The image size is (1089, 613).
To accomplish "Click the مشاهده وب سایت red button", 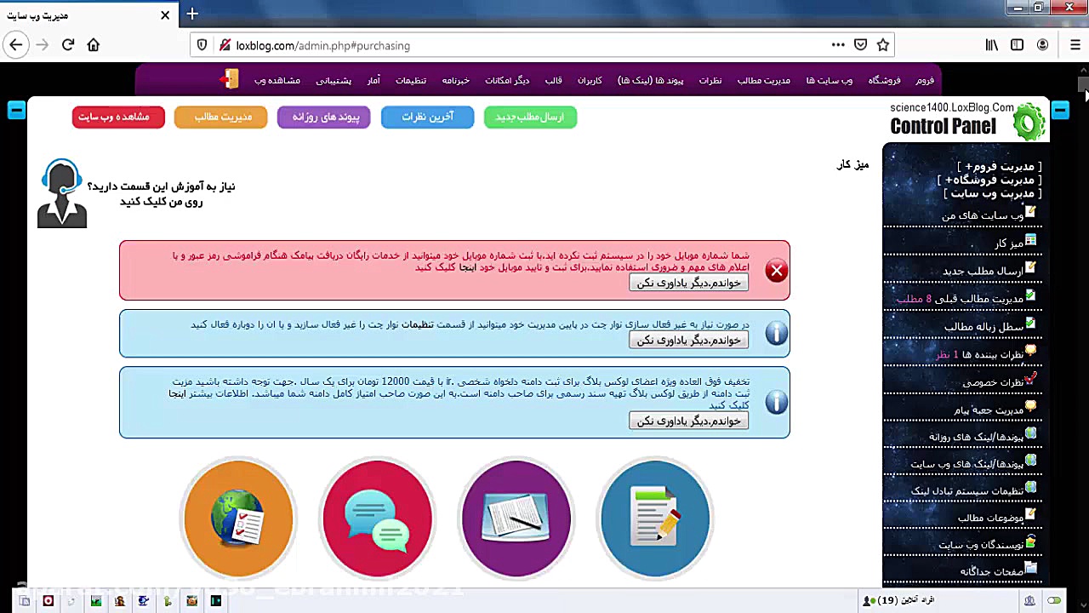I will [118, 117].
